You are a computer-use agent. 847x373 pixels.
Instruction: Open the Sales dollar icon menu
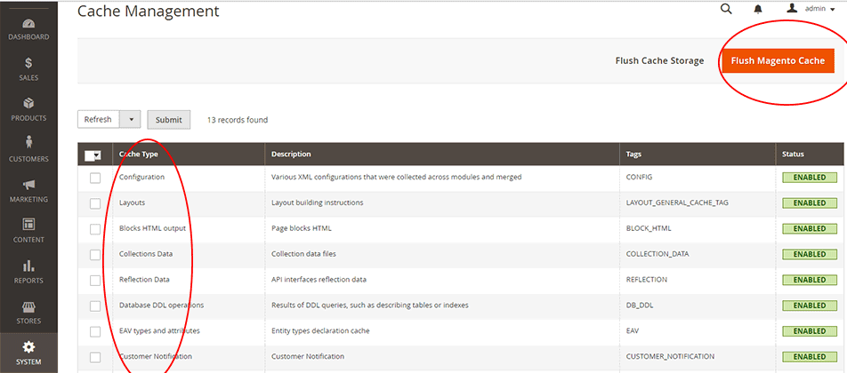click(x=28, y=64)
